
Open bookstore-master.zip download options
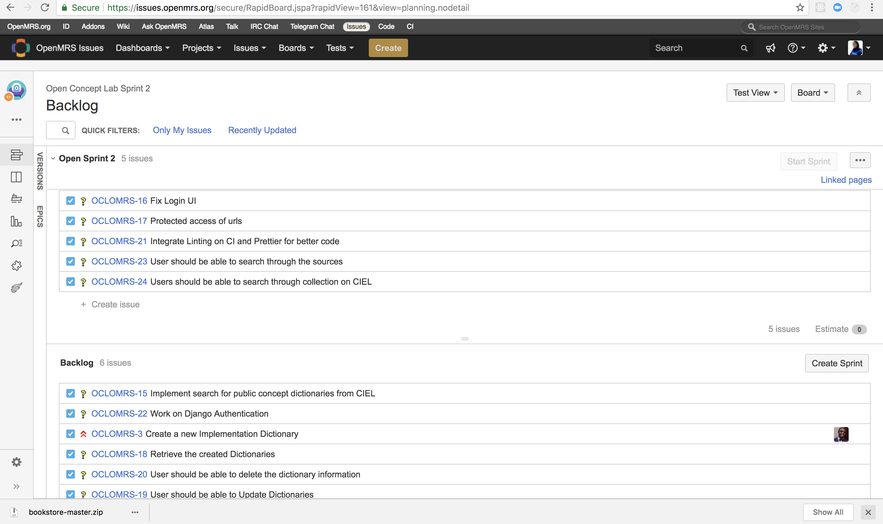pos(135,512)
